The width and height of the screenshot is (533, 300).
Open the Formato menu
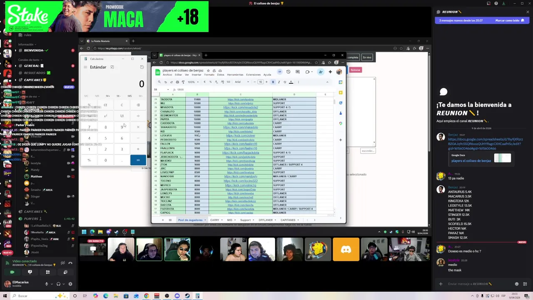click(209, 75)
